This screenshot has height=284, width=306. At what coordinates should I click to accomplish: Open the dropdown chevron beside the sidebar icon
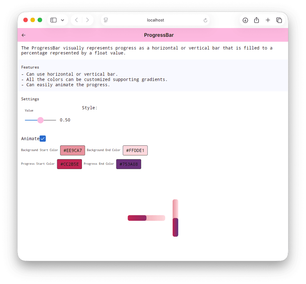click(63, 20)
